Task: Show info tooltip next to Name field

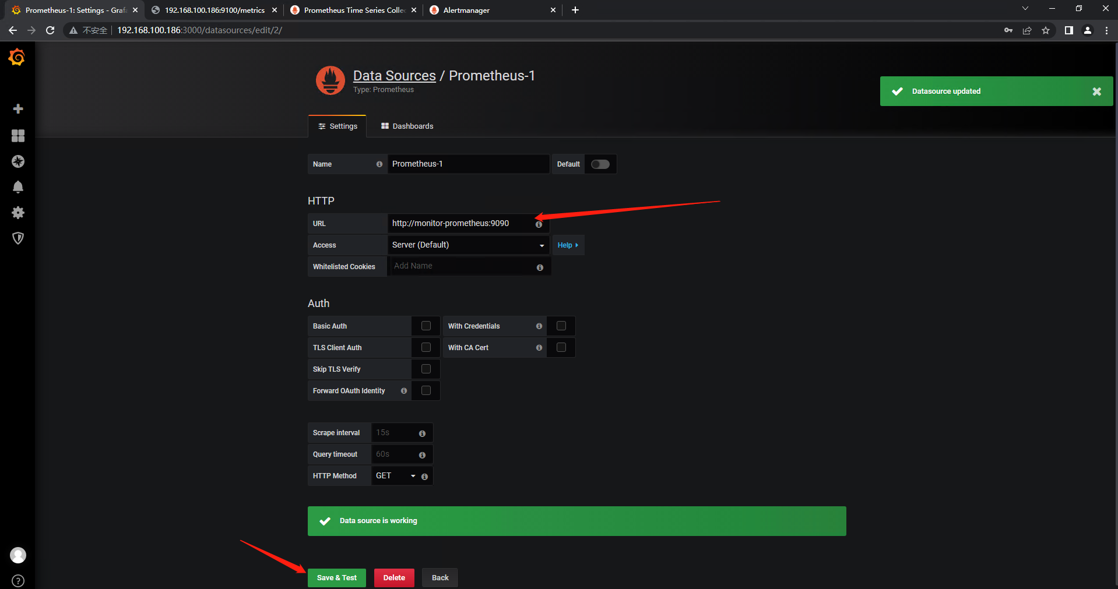Action: pos(379,164)
